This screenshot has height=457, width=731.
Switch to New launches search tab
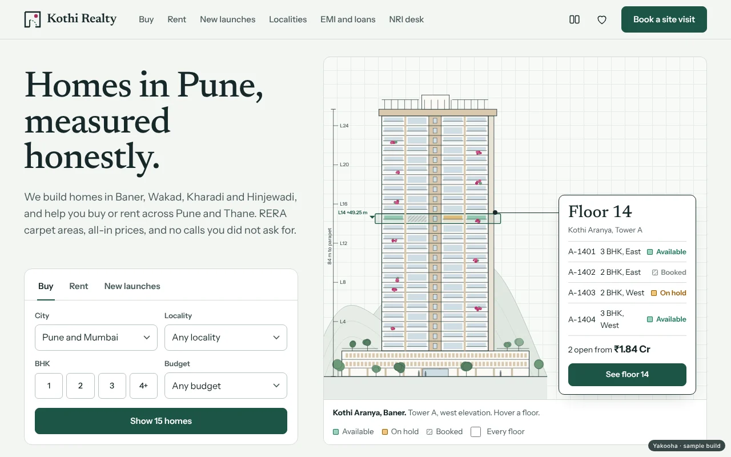click(132, 286)
